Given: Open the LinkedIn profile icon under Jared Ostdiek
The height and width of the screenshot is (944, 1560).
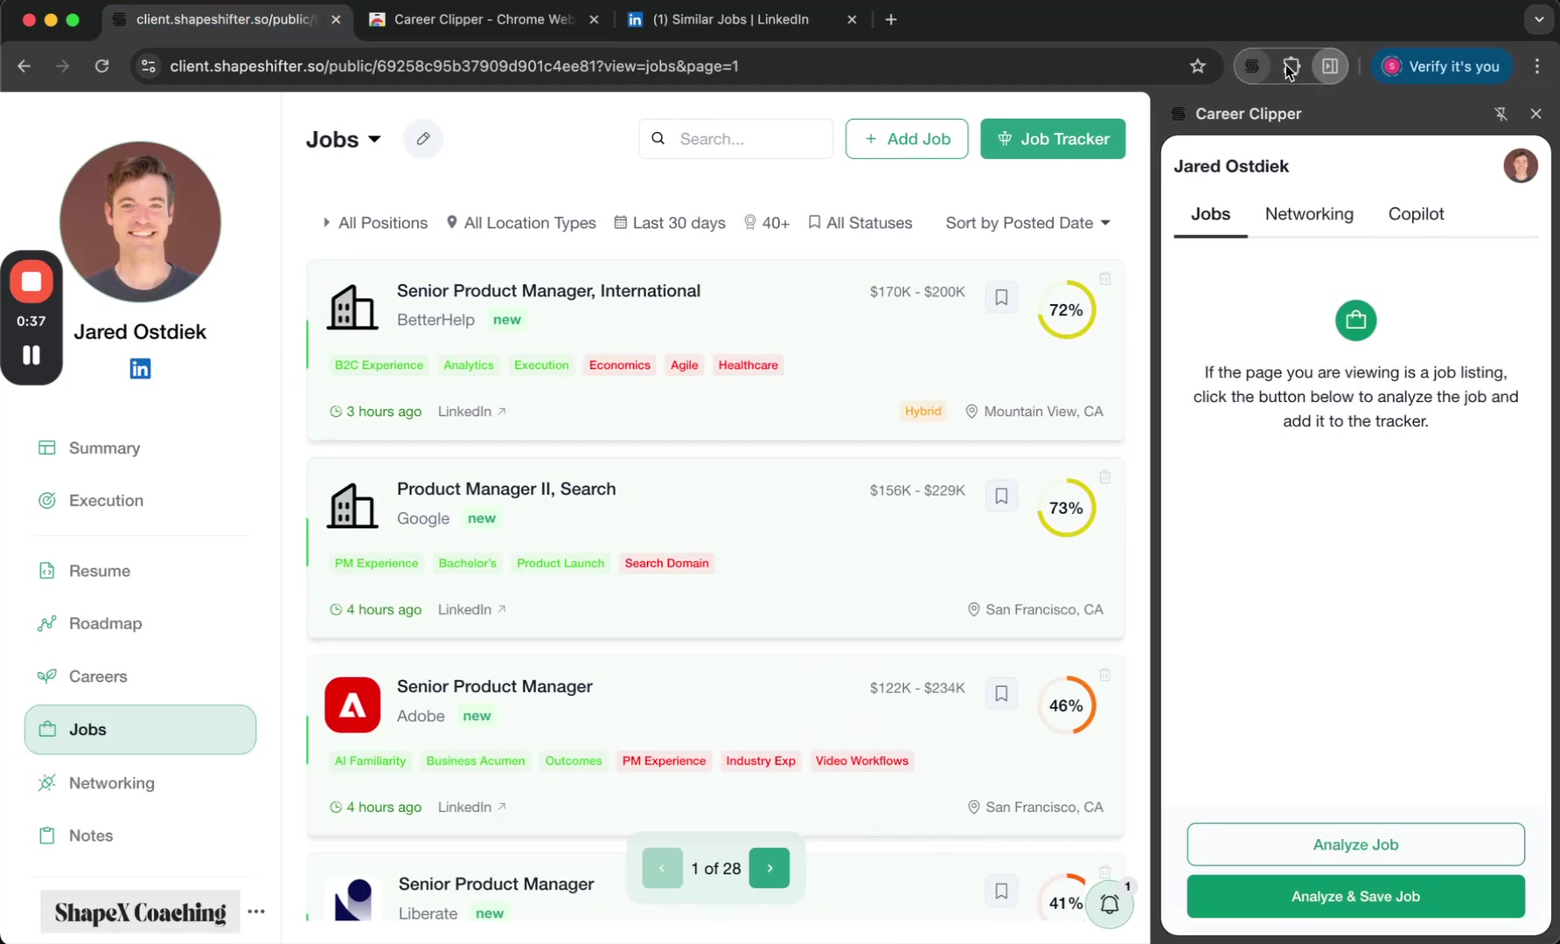Looking at the screenshot, I should point(140,369).
